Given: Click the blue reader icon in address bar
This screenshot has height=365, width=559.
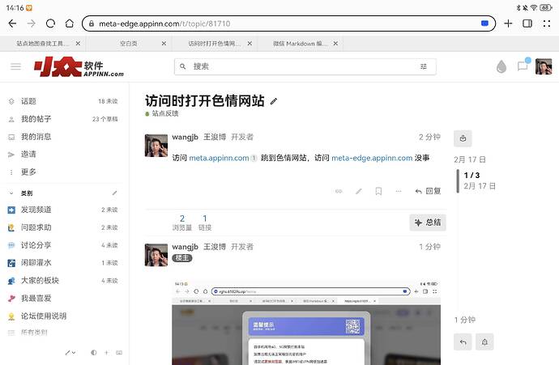Looking at the screenshot, I should [x=484, y=23].
